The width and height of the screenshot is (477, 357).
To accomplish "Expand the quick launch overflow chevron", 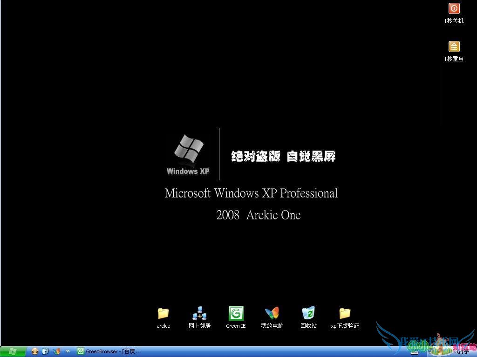I will [x=68, y=351].
